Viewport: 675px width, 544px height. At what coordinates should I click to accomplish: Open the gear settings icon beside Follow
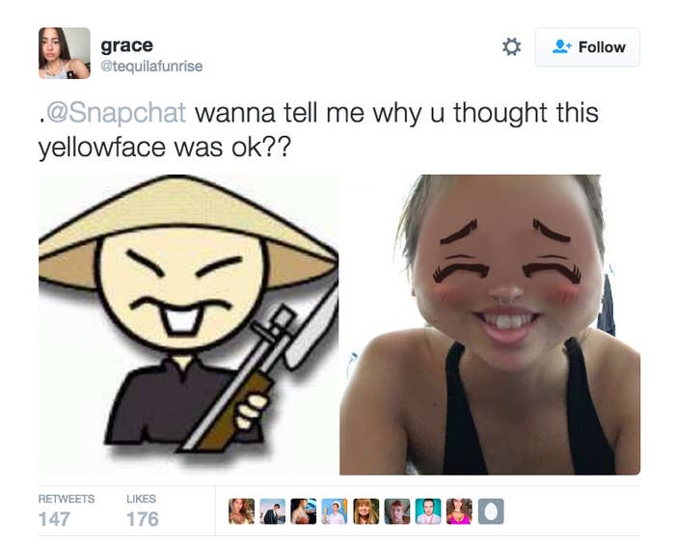coord(511,47)
